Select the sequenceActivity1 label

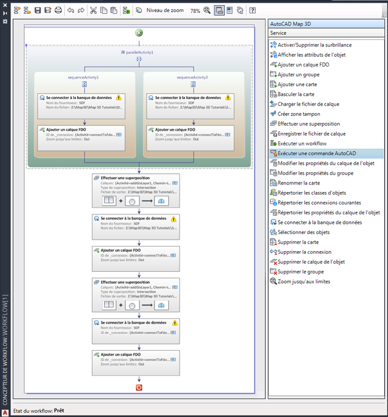pos(83,78)
